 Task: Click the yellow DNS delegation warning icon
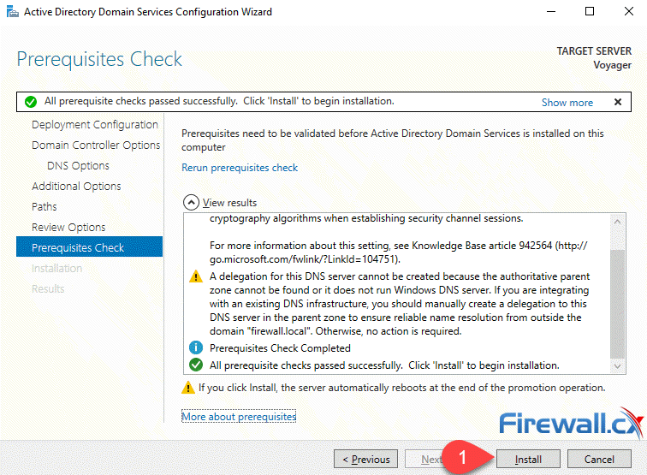coord(196,276)
